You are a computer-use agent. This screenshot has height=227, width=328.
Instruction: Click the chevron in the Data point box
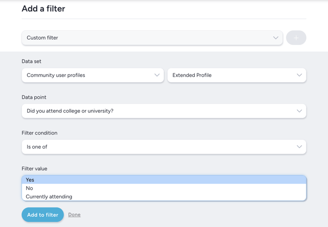[x=299, y=111]
